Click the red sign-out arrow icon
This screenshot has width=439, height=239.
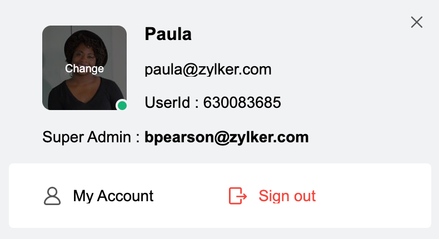point(238,196)
